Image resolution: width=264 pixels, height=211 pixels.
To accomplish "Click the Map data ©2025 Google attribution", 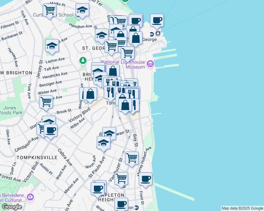I will click(x=242, y=208).
